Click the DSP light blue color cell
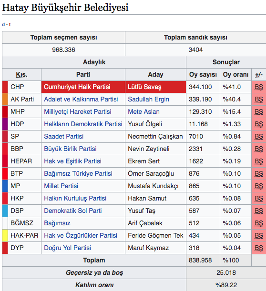 click(5, 211)
